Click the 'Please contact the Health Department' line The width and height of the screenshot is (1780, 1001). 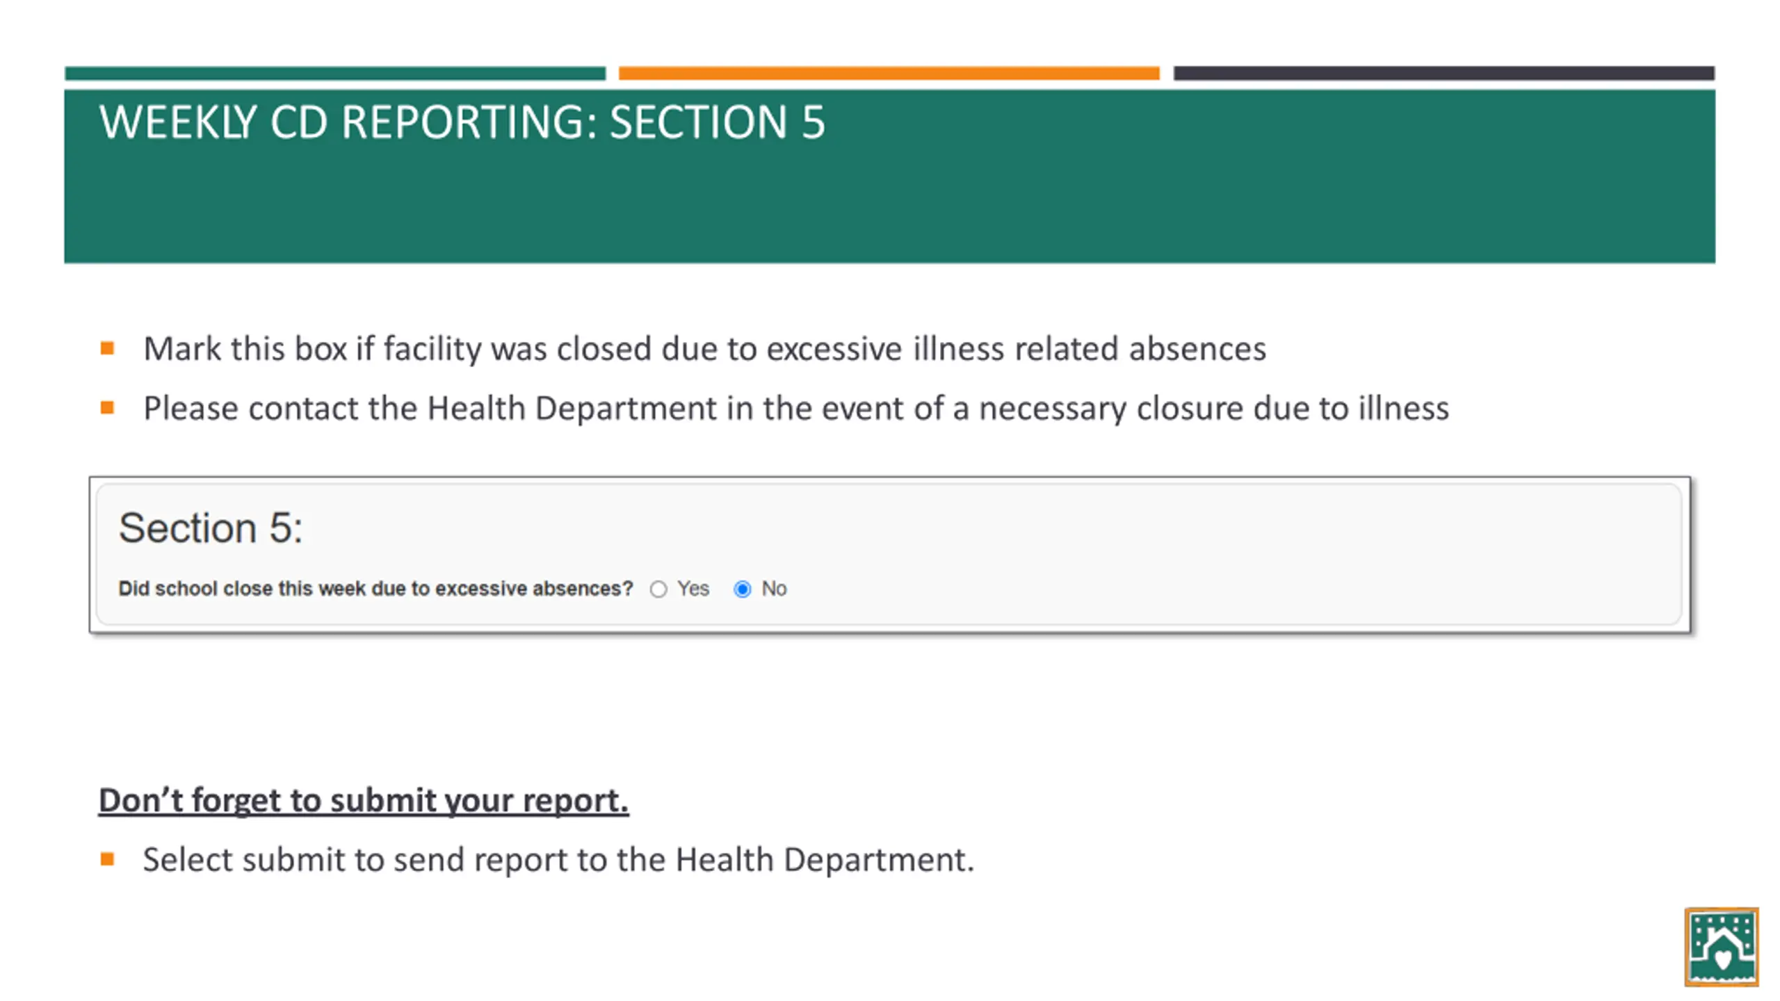tap(796, 408)
